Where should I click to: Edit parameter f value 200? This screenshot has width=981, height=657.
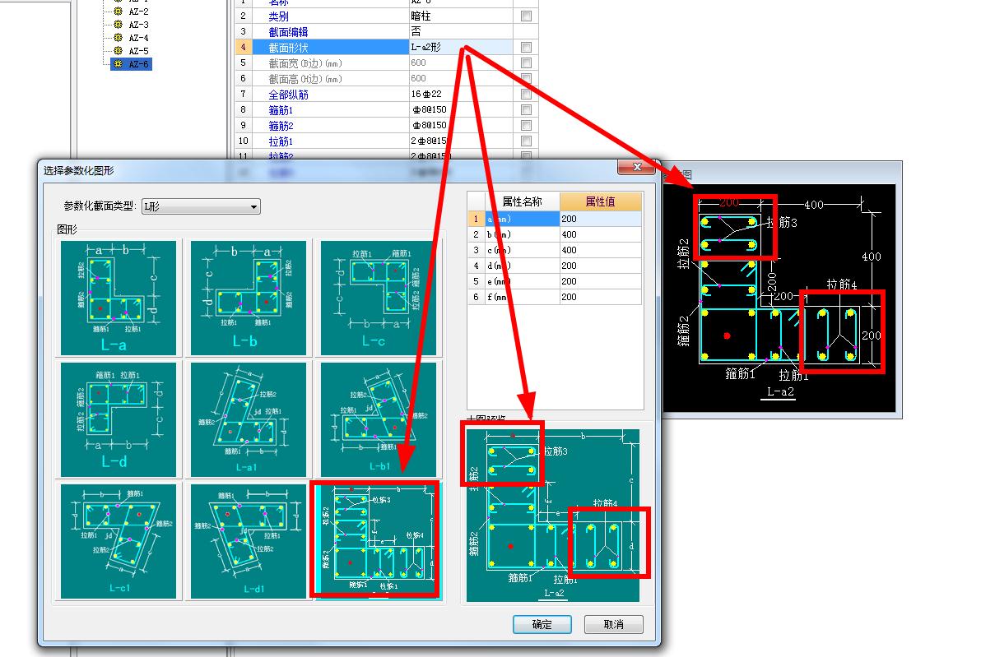(601, 297)
